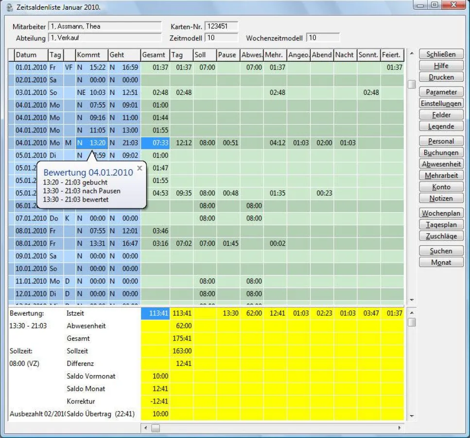Open the Buchungen view

pyautogui.click(x=441, y=152)
